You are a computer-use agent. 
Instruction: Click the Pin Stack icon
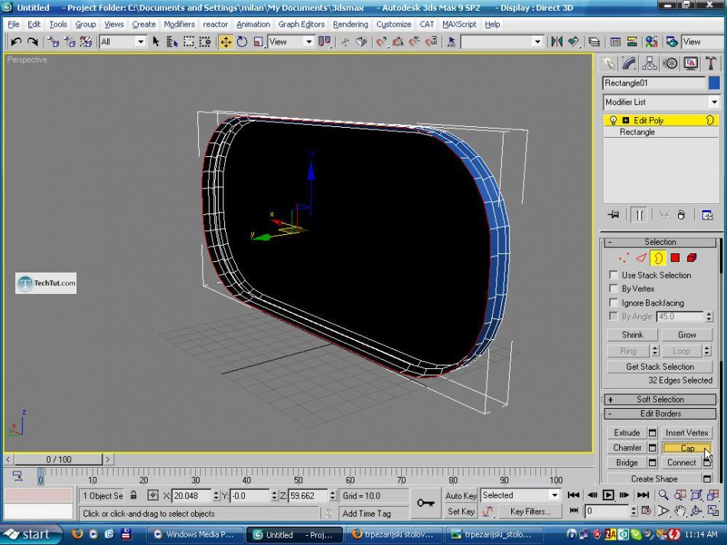click(614, 215)
